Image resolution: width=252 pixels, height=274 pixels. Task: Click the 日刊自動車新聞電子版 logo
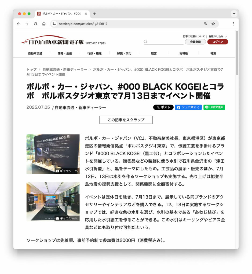coord(52,40)
